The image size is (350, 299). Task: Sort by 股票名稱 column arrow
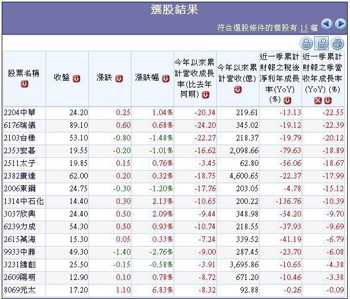click(24, 84)
